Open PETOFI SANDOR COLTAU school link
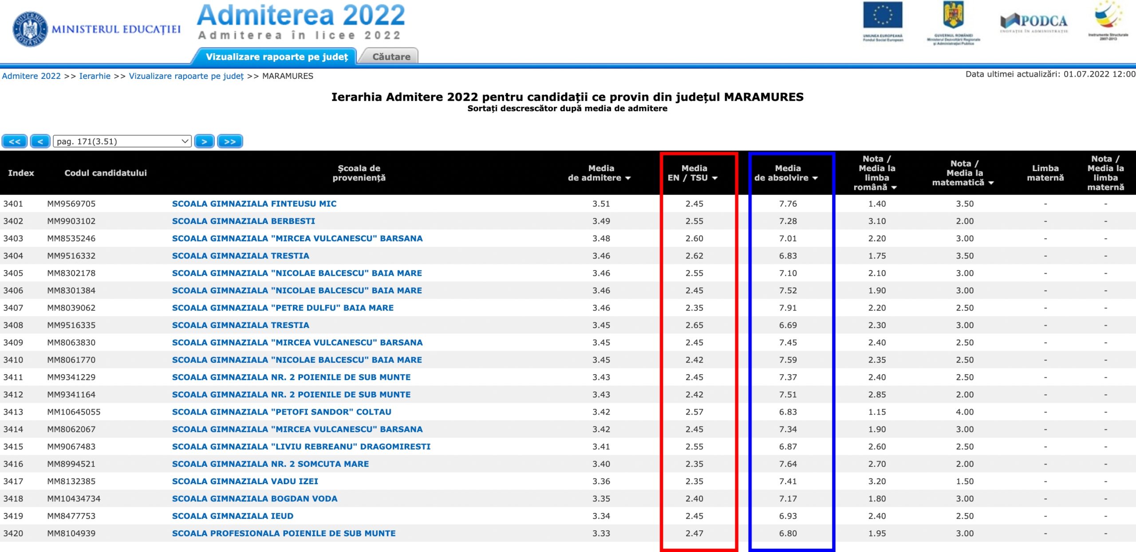The width and height of the screenshot is (1136, 552). pos(282,411)
